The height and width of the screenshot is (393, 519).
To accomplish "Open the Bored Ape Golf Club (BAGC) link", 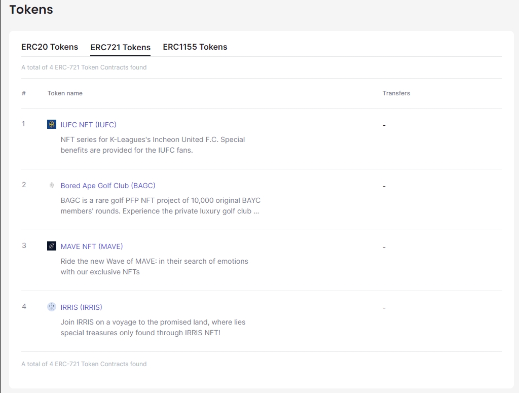I will coord(107,186).
